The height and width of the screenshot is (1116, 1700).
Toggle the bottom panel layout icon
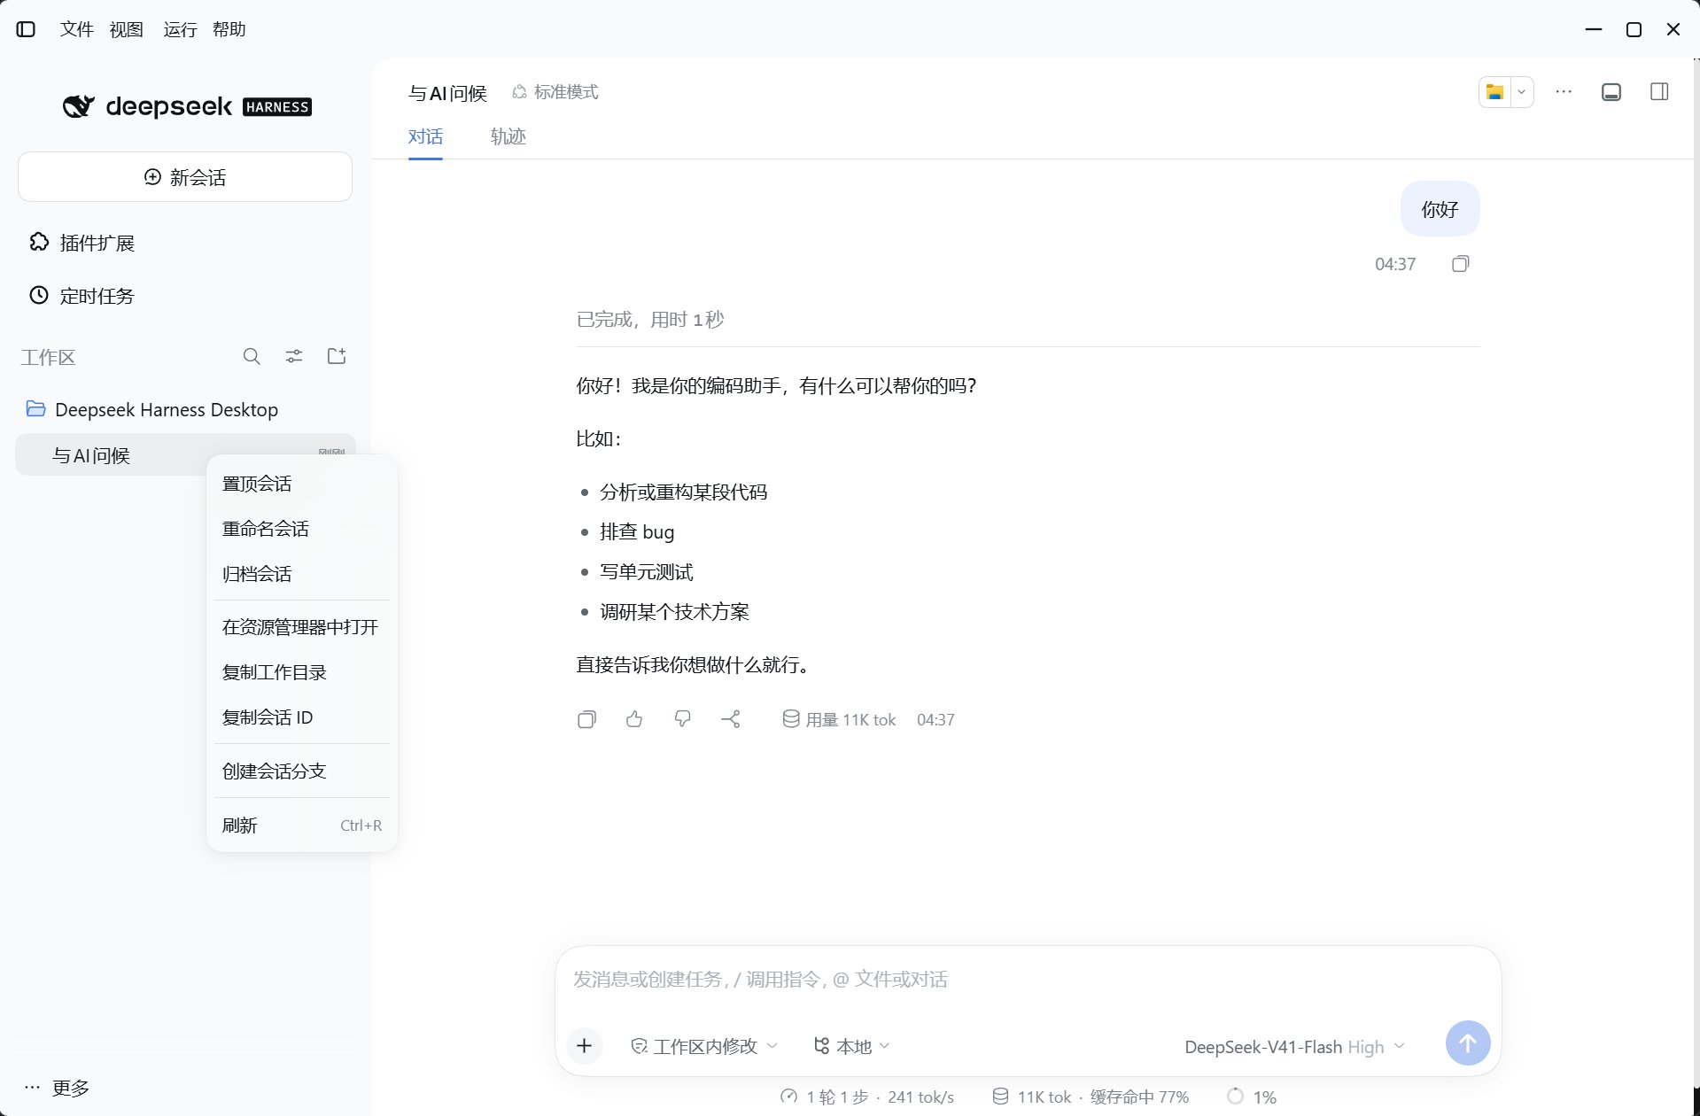pos(1611,92)
